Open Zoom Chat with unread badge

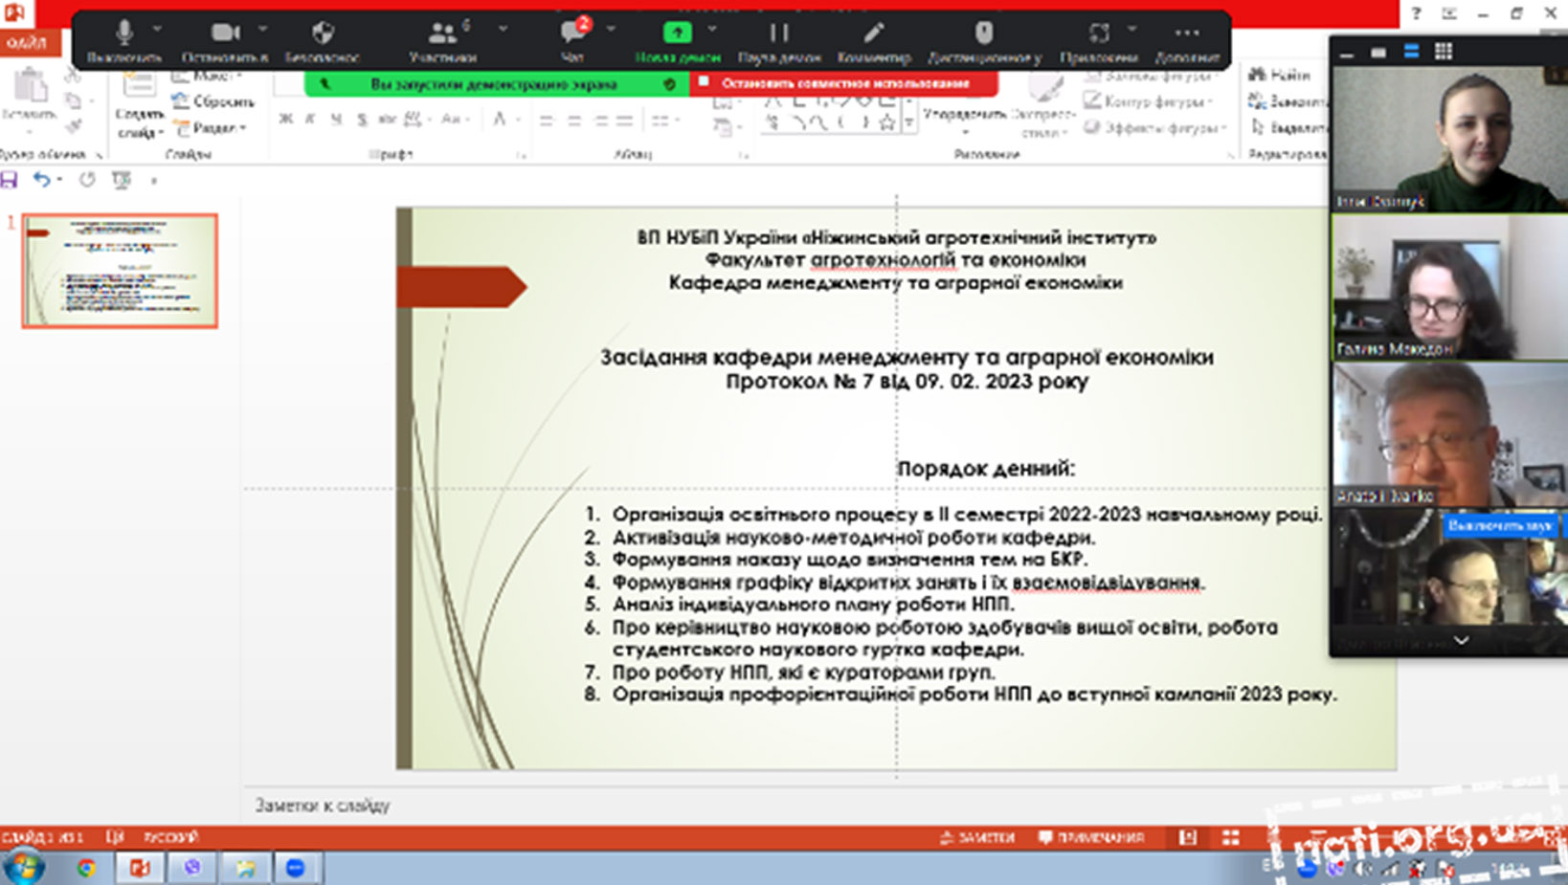pos(573,40)
